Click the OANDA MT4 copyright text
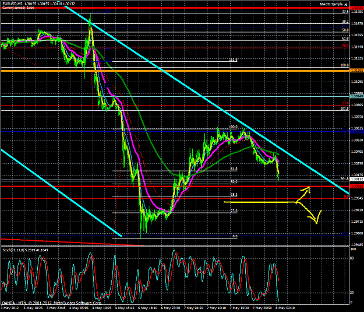364x312 pixels. (x=52, y=303)
